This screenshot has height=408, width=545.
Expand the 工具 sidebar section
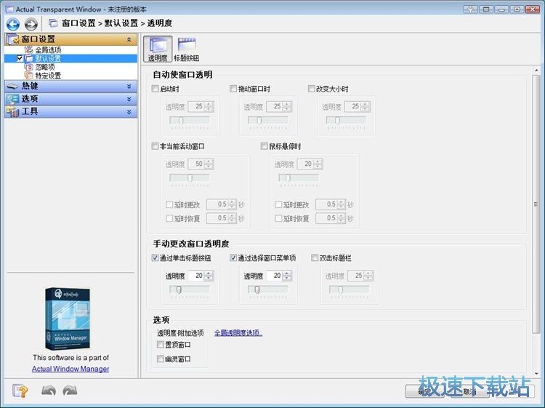click(70, 112)
